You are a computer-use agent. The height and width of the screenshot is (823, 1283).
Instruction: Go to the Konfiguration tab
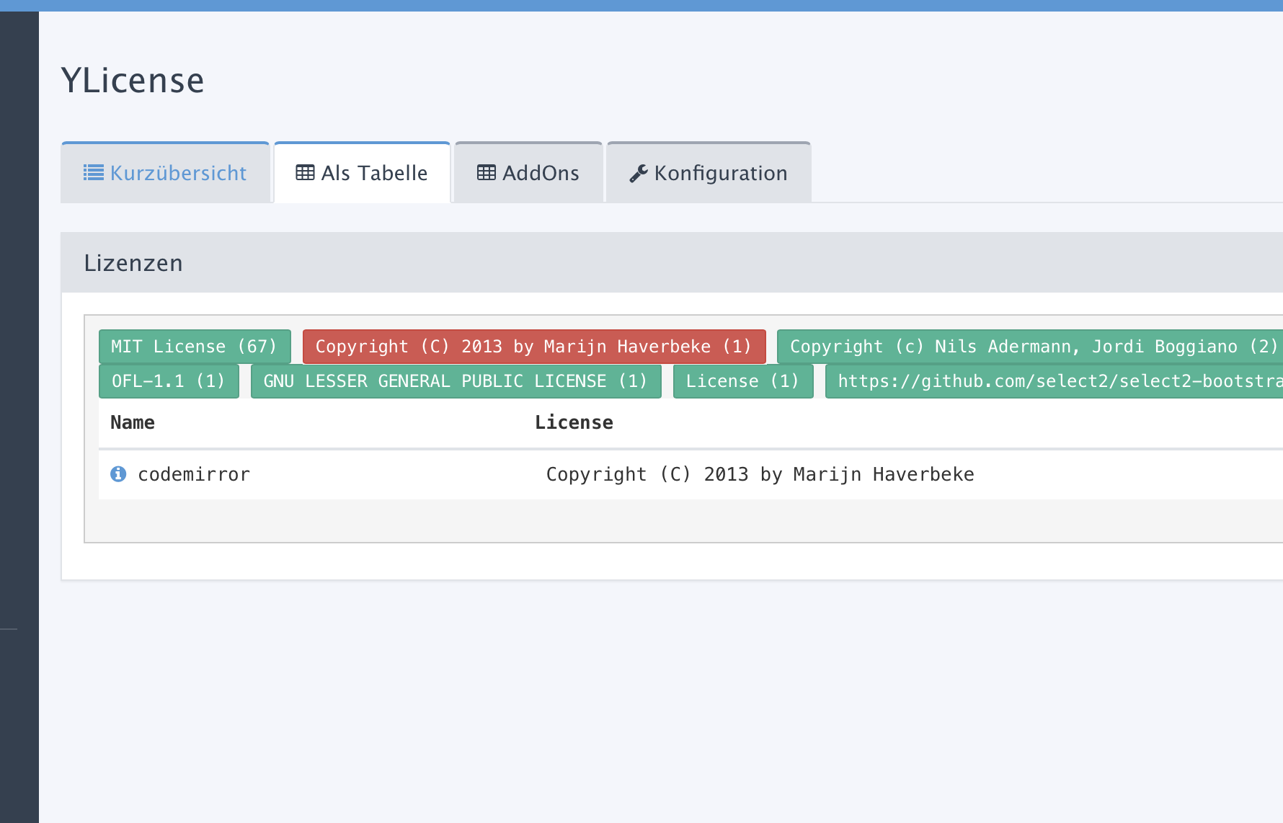tap(709, 173)
